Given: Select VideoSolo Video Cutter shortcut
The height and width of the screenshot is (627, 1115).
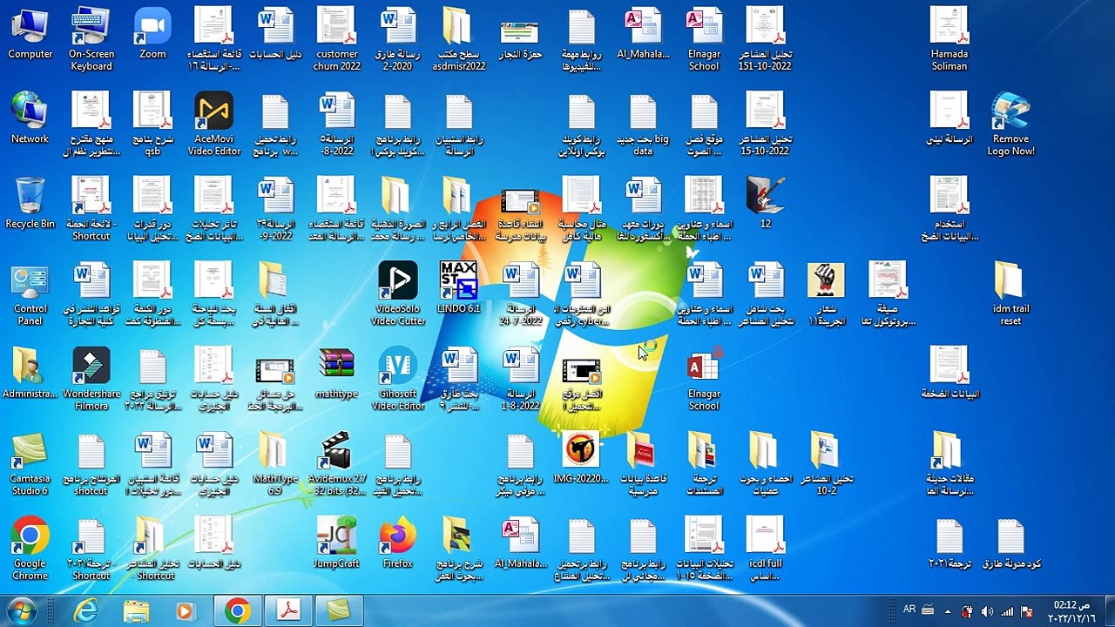Looking at the screenshot, I should [x=398, y=294].
